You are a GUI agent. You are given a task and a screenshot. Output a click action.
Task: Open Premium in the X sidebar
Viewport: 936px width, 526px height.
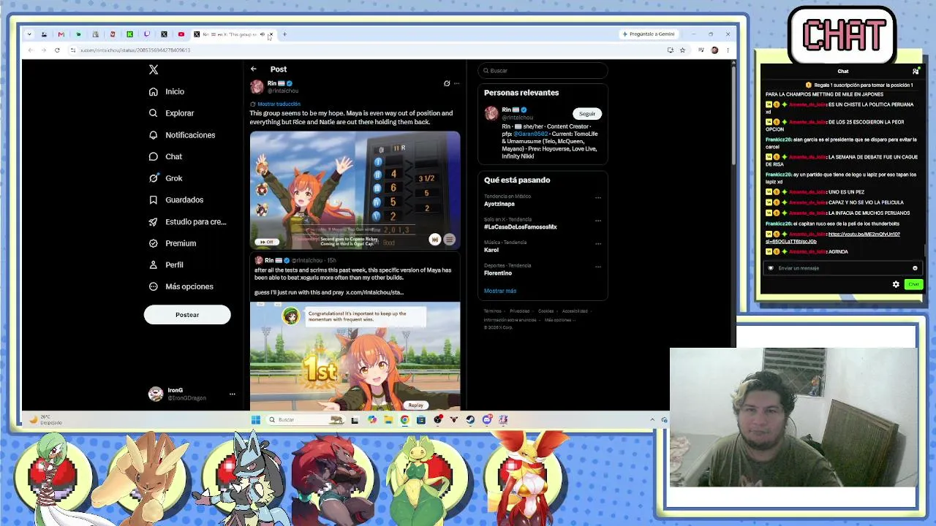(x=173, y=243)
